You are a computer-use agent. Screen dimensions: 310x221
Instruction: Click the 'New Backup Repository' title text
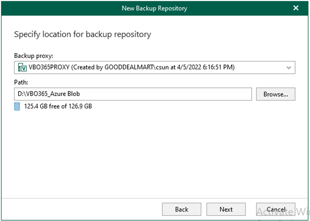click(x=155, y=8)
